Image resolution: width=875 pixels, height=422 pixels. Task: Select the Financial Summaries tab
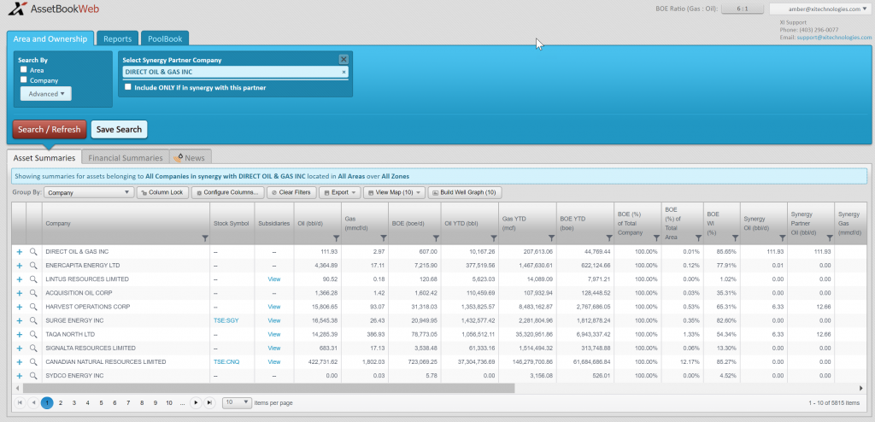click(126, 158)
